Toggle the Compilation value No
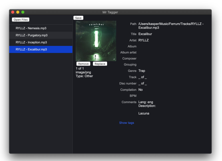 pyautogui.click(x=140, y=90)
